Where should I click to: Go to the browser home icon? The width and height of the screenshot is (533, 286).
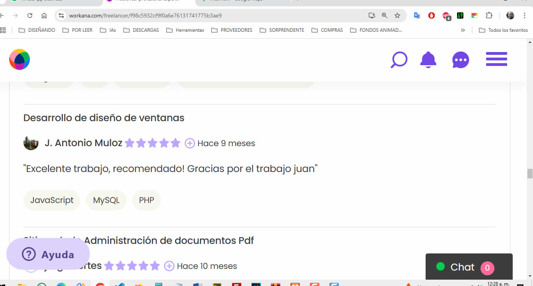click(x=44, y=15)
